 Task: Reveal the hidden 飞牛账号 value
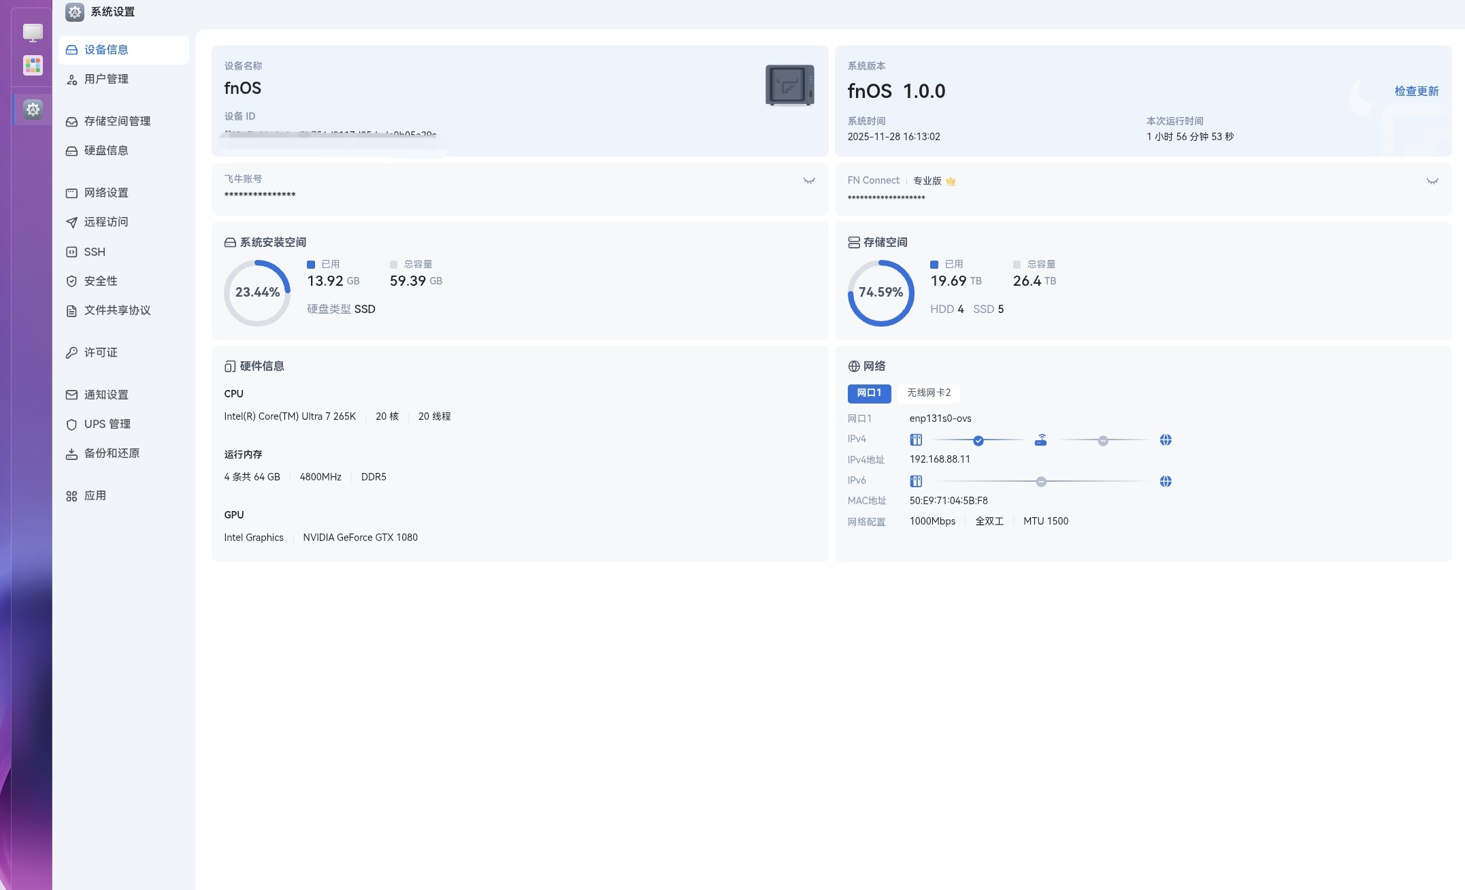pyautogui.click(x=808, y=181)
